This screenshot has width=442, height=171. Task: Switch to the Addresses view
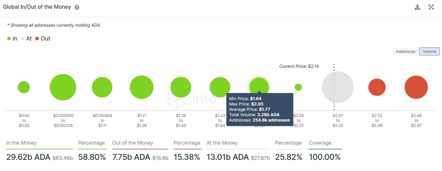point(405,51)
